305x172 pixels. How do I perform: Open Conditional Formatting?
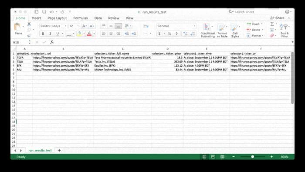(207, 30)
